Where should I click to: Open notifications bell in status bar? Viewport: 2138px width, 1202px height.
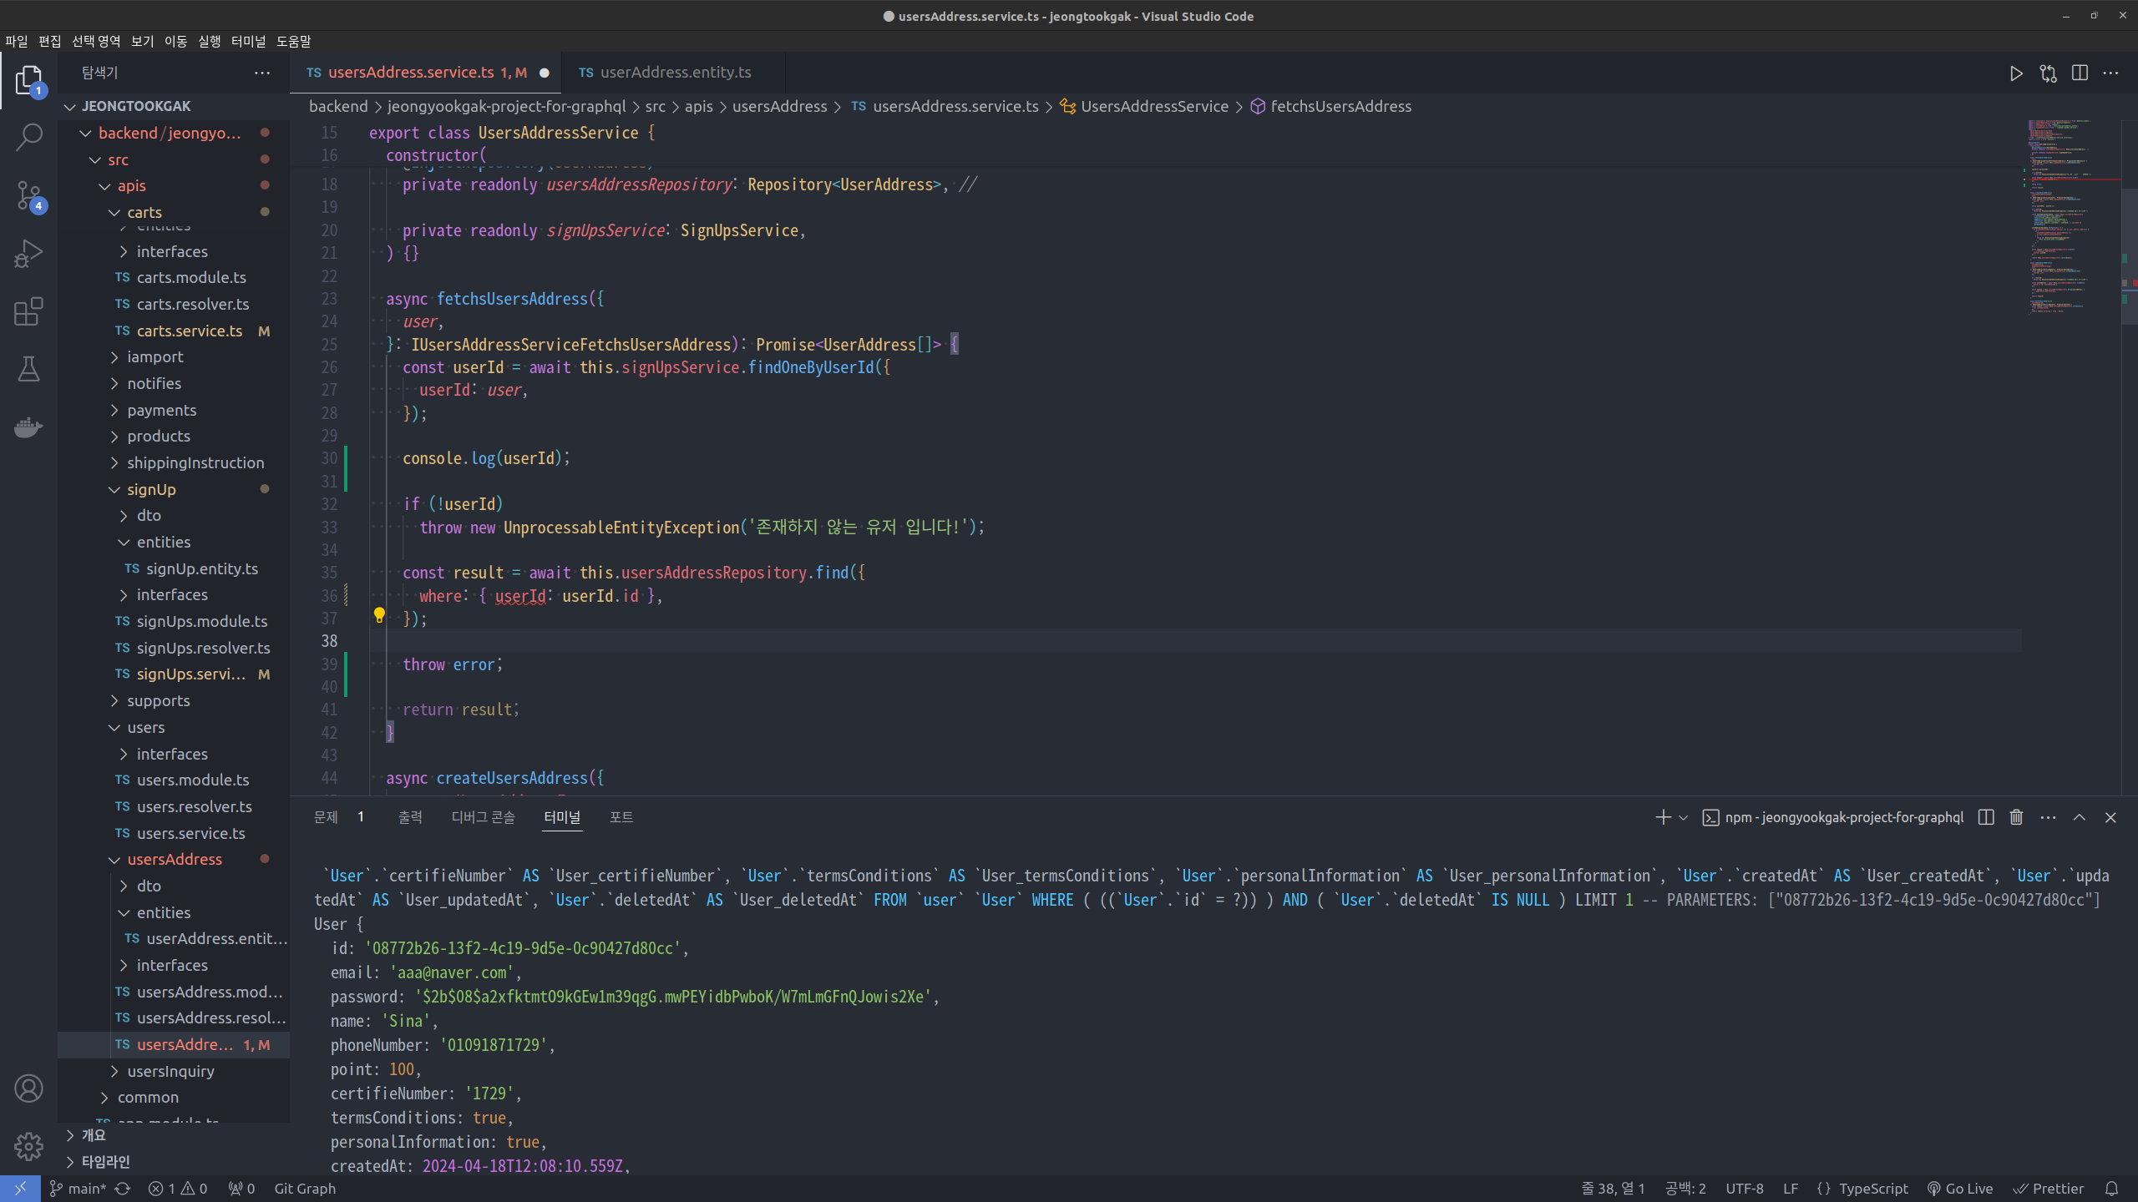(2111, 1189)
